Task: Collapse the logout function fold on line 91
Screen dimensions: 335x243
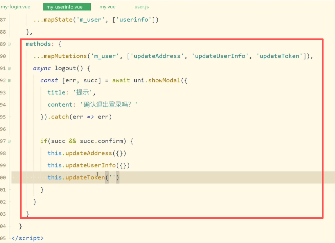Action: tap(9, 69)
